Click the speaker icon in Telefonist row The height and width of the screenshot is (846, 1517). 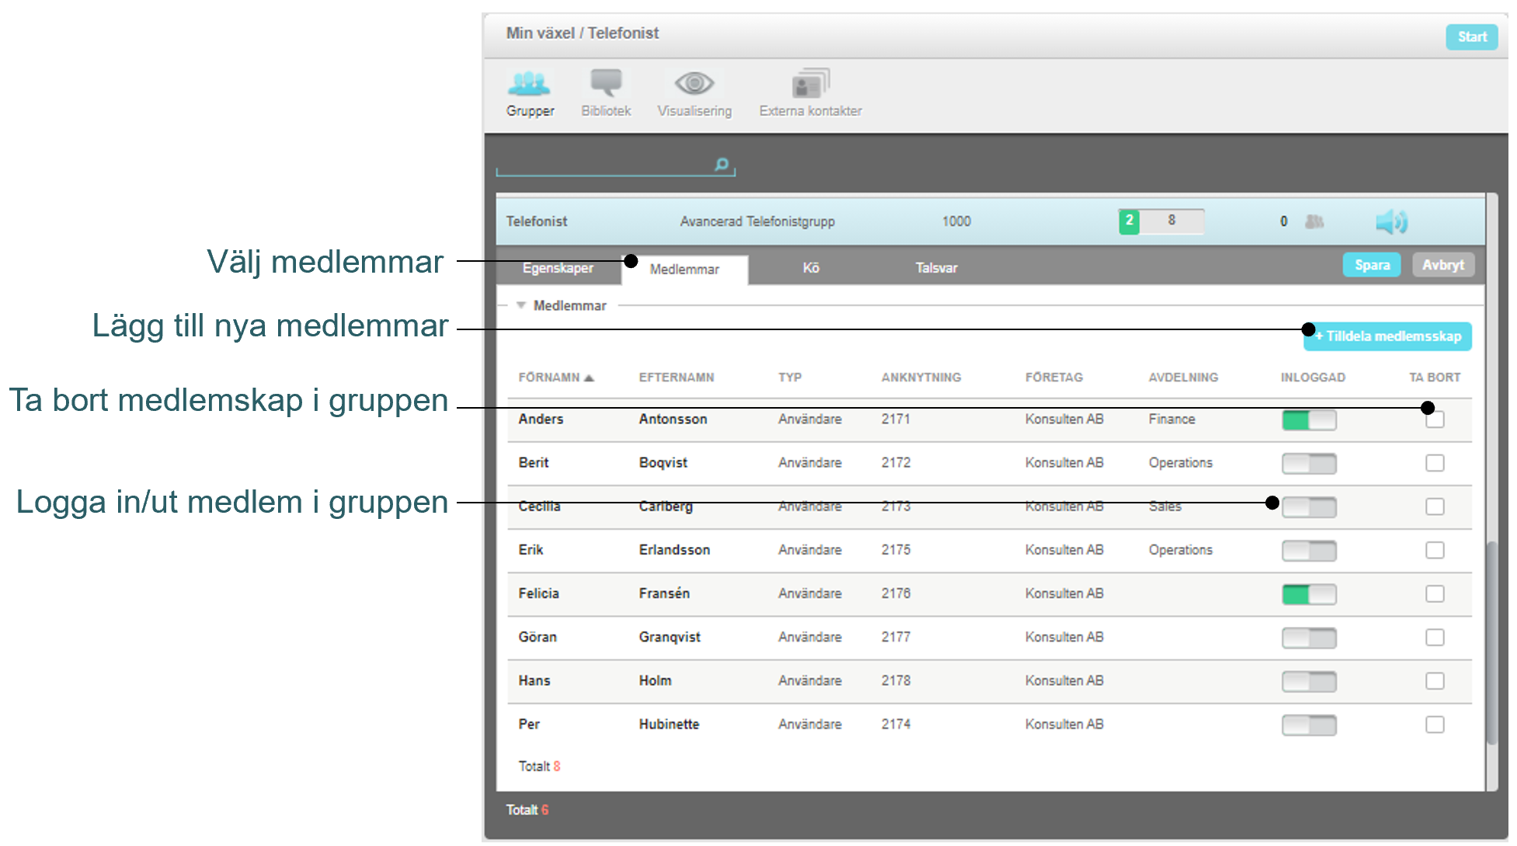1391,222
